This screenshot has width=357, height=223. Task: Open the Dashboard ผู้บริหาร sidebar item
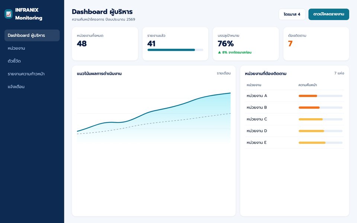(x=32, y=35)
